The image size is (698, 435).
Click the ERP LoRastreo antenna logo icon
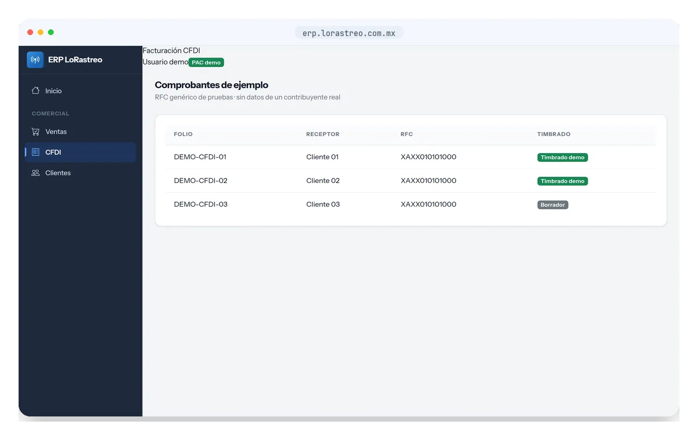(x=35, y=60)
